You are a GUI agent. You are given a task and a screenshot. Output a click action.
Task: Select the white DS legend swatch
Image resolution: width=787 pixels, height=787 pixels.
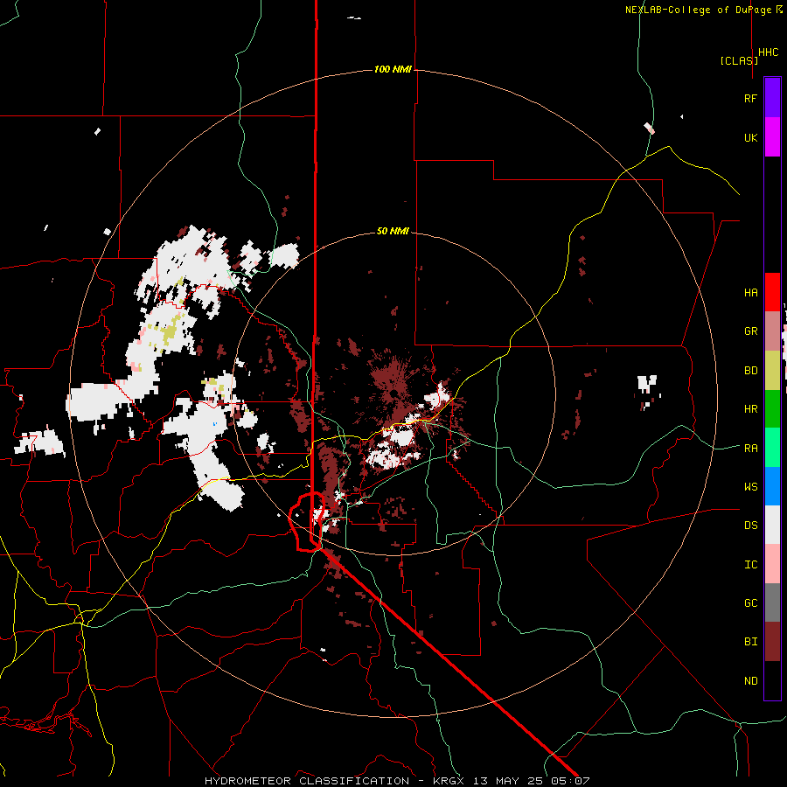pyautogui.click(x=772, y=525)
